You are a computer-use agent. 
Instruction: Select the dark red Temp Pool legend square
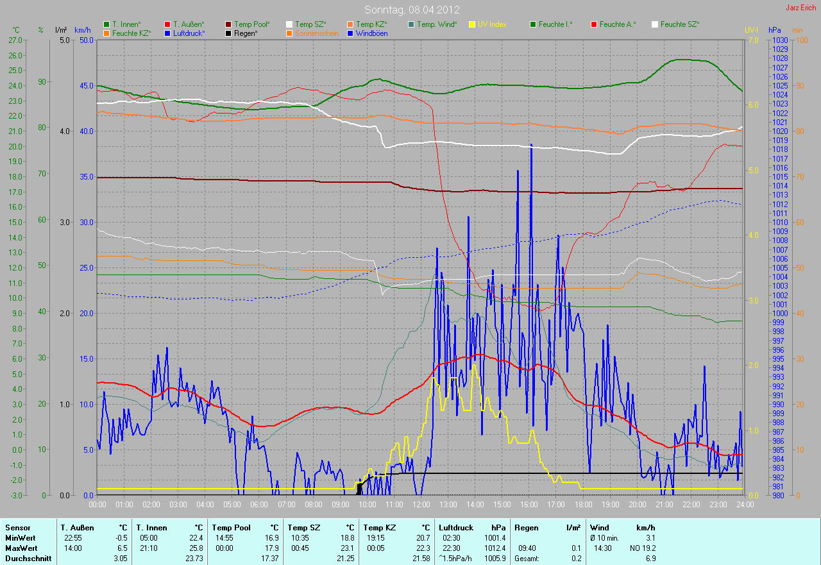click(x=229, y=24)
